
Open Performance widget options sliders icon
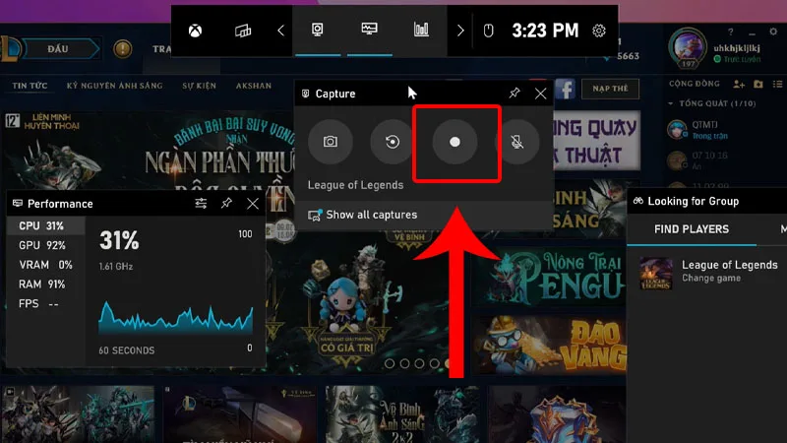201,204
